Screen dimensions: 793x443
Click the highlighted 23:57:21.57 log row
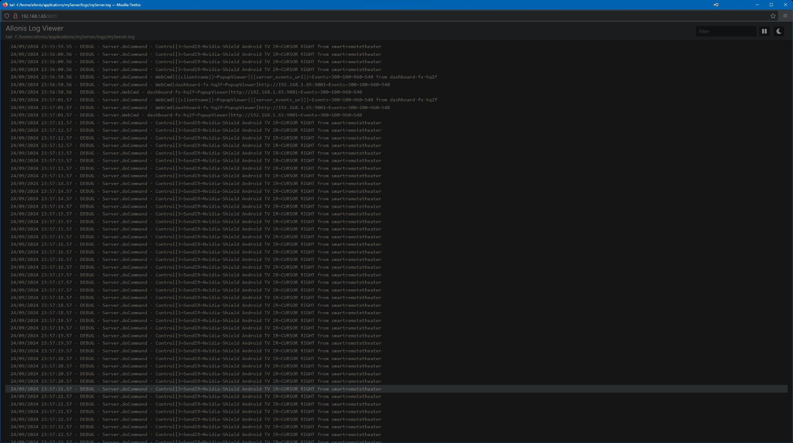pos(396,389)
